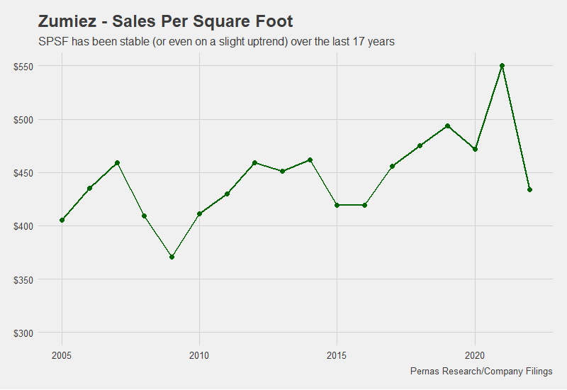
Task: Click the $550 y-axis label
Action: tap(25, 66)
